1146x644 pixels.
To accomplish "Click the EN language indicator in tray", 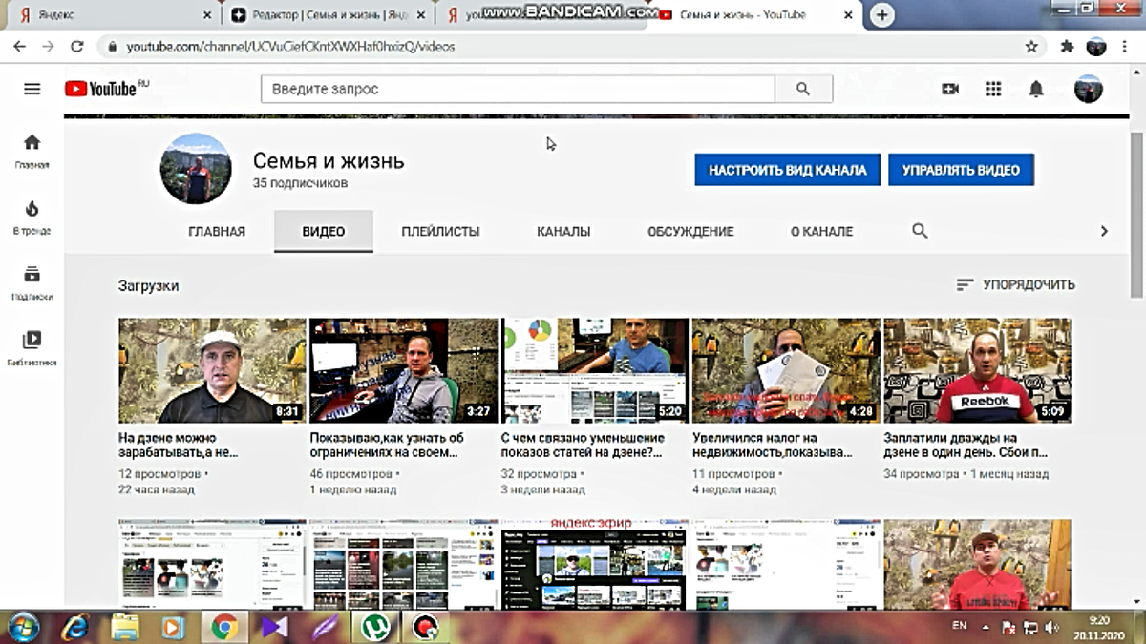I will click(x=960, y=626).
